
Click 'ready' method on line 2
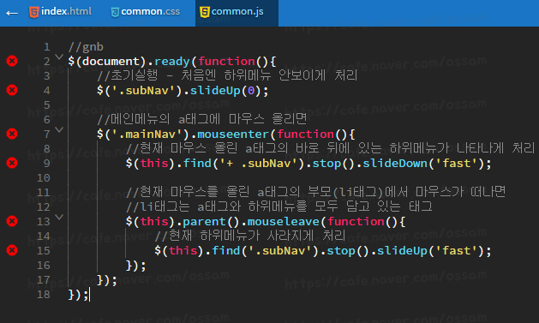click(x=172, y=62)
